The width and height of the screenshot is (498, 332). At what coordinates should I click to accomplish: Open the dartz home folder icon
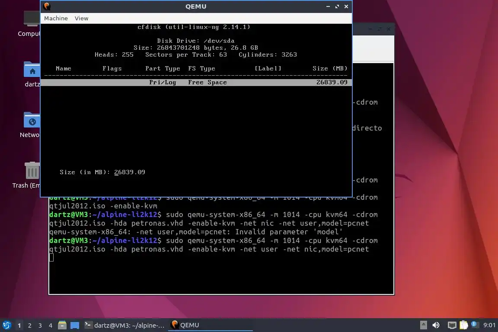[32, 74]
